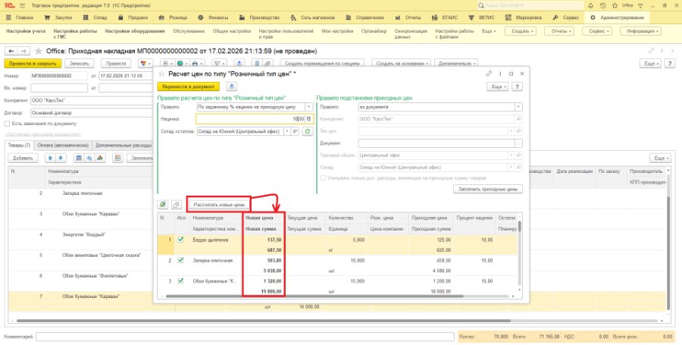Open Еще dropdown in price dialog

pyautogui.click(x=497, y=86)
